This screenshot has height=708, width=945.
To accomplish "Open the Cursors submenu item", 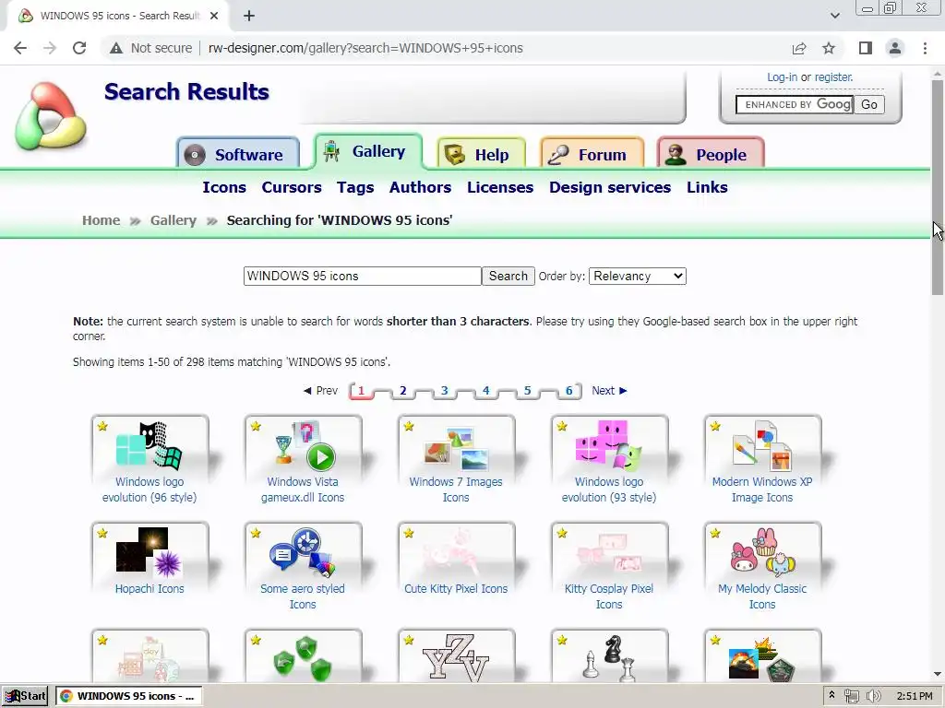I will (x=292, y=187).
